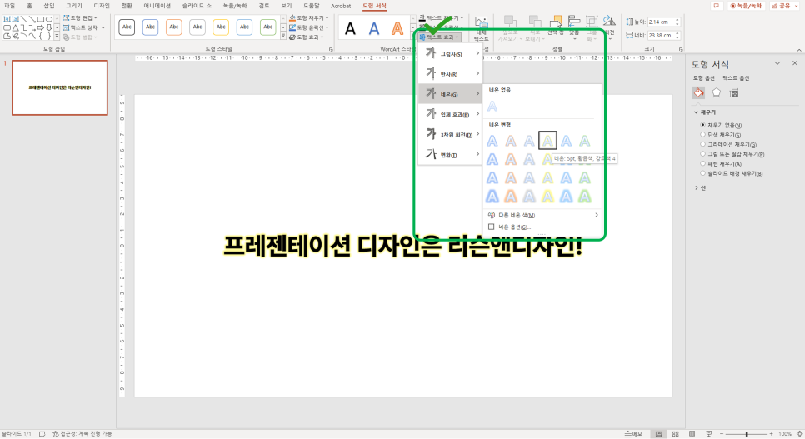
Task: Select 단색 채우기 radio button
Action: (702, 134)
